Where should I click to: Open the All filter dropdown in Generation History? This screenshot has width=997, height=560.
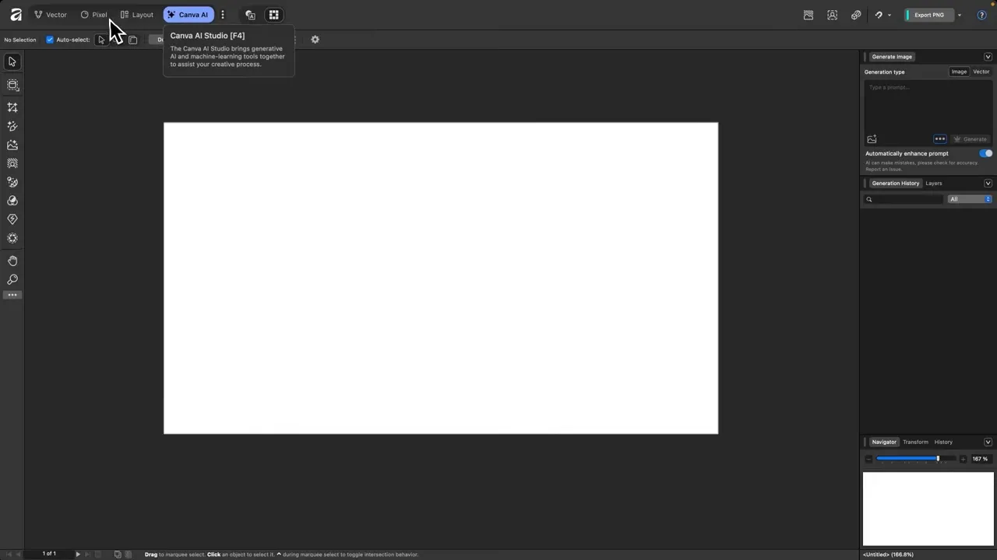coord(968,199)
